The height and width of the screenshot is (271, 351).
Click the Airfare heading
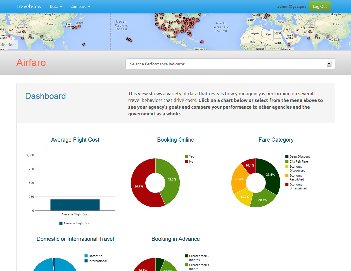pos(31,62)
